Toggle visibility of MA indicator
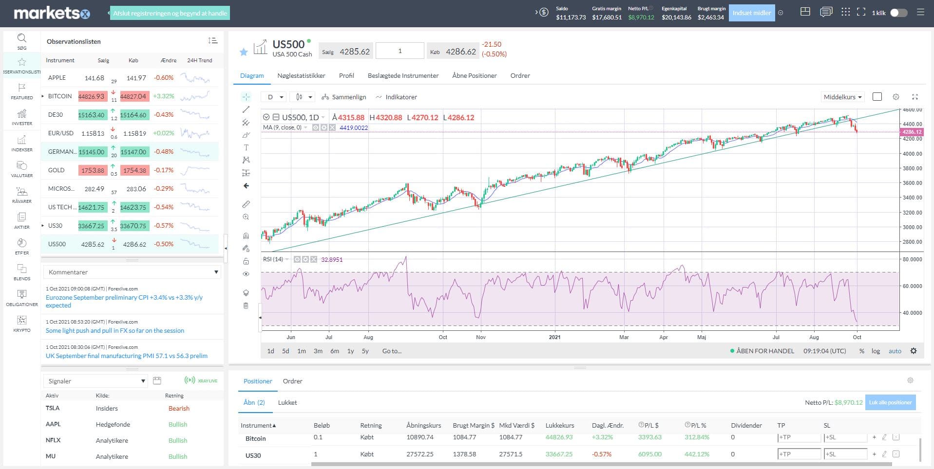Screen dimensions: 934x469 pos(316,127)
